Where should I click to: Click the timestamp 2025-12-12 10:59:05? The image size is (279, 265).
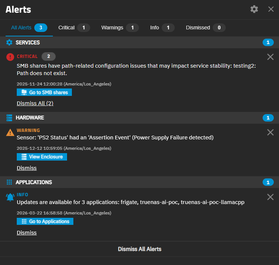[64, 148]
